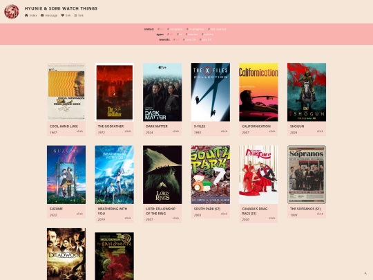Click the 'click' link on Suzume card
The width and height of the screenshot is (373, 280).
click(x=79, y=214)
